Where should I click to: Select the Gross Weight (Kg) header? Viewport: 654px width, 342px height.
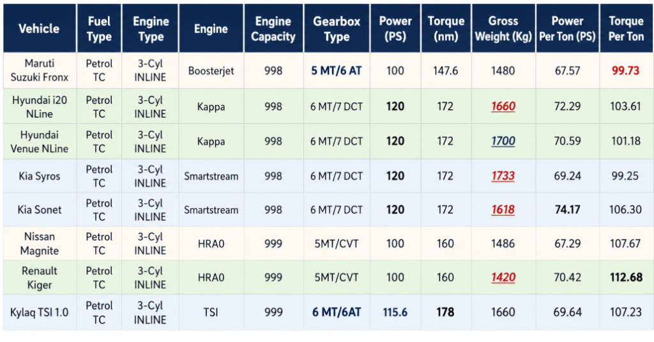point(503,29)
